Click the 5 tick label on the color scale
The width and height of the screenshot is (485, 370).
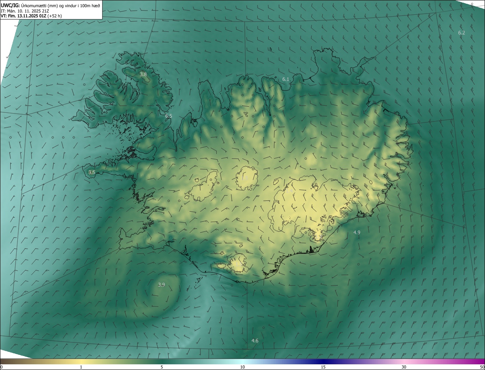[x=162, y=367]
